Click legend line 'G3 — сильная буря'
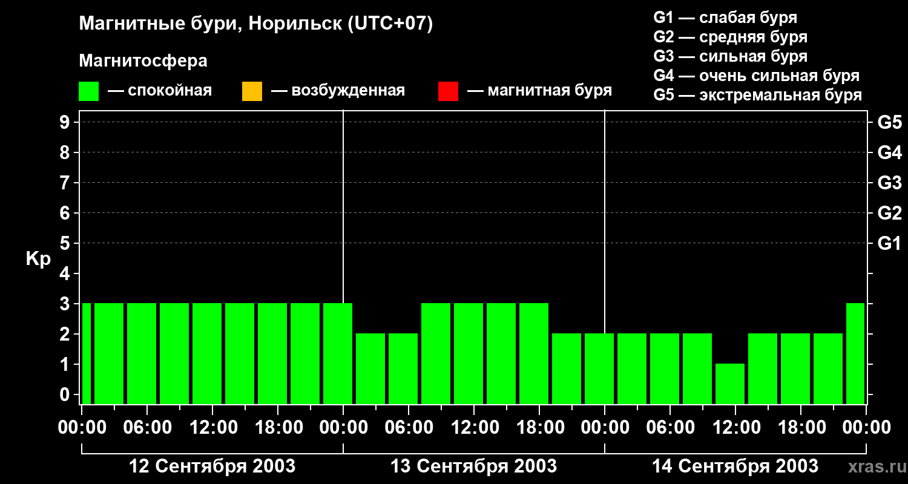The image size is (908, 484). 730,56
